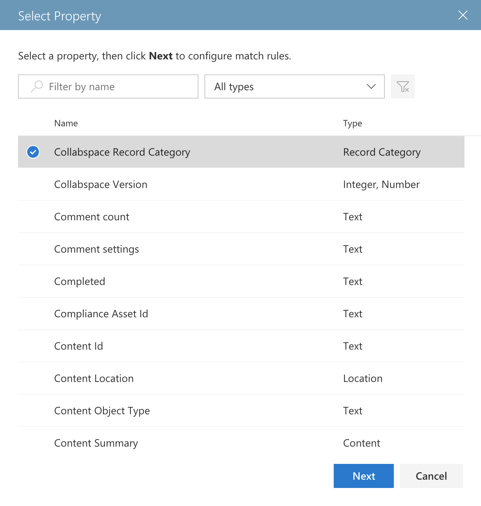Open the All types dropdown
Viewport: 481px width, 506px height.
pyautogui.click(x=294, y=86)
